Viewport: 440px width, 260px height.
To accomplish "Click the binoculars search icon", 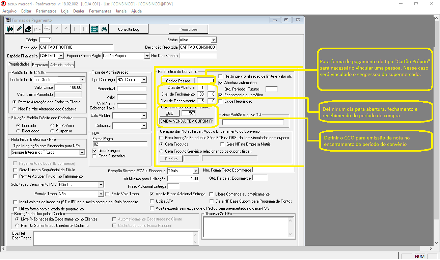I will [x=104, y=29].
